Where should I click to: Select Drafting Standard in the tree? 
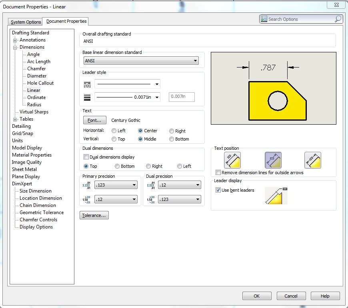[31, 33]
